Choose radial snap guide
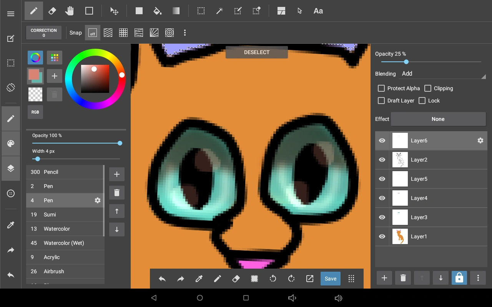The image size is (492, 307). pyautogui.click(x=154, y=33)
